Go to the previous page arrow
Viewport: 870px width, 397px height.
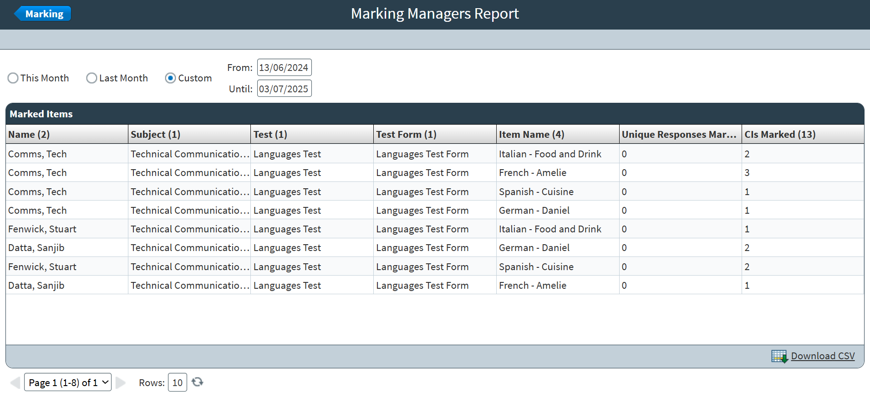(15, 382)
